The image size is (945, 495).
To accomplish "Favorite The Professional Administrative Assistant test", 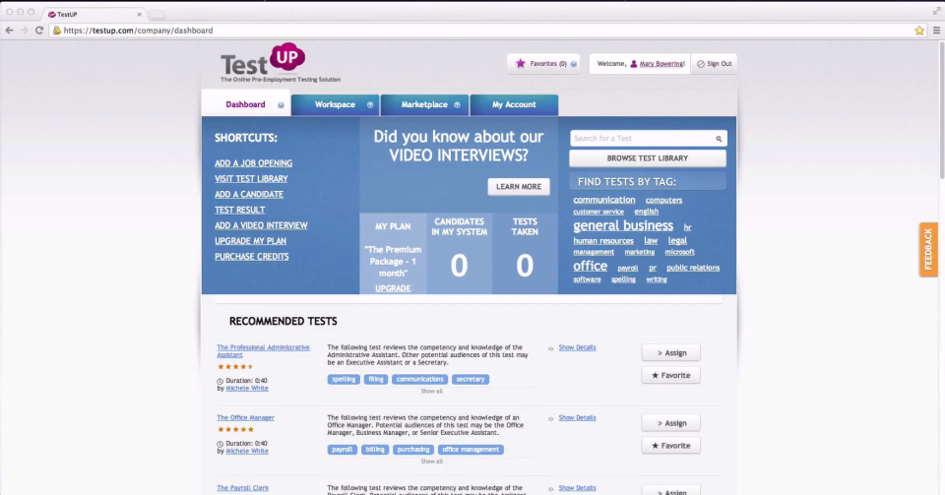I will (x=670, y=376).
